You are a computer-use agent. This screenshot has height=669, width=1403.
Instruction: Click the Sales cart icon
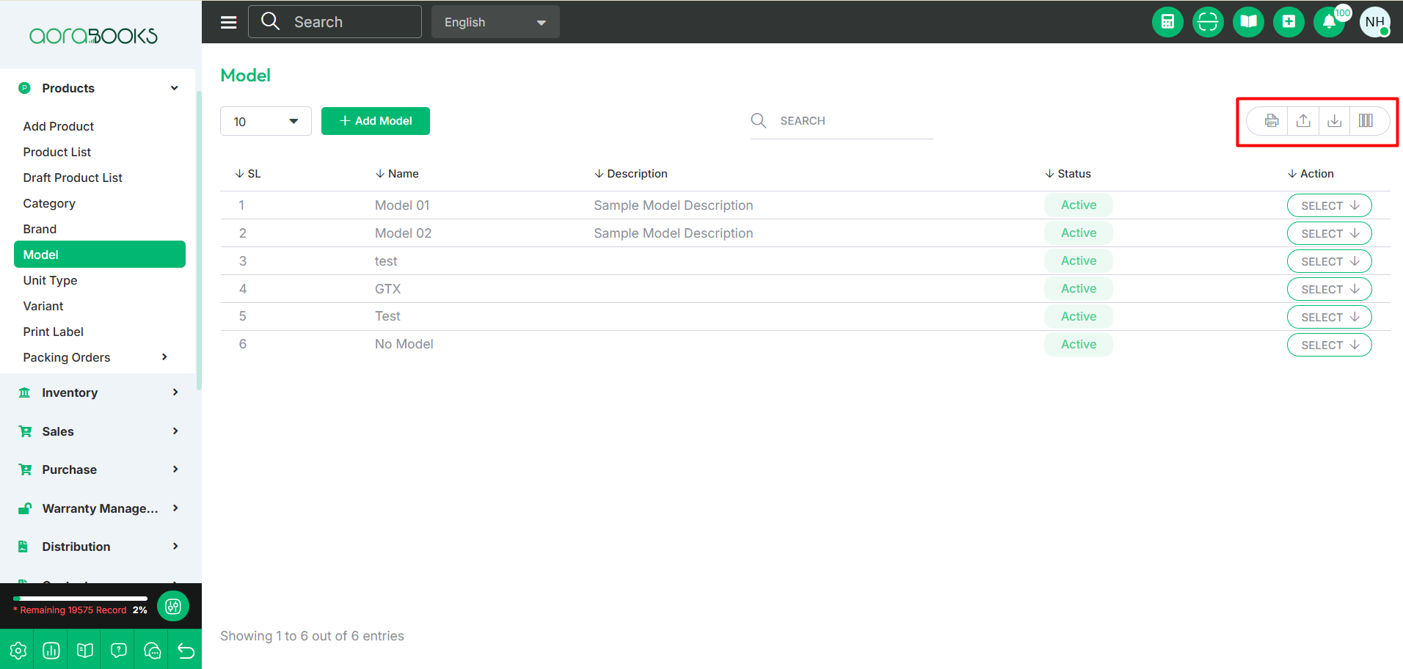pyautogui.click(x=25, y=431)
